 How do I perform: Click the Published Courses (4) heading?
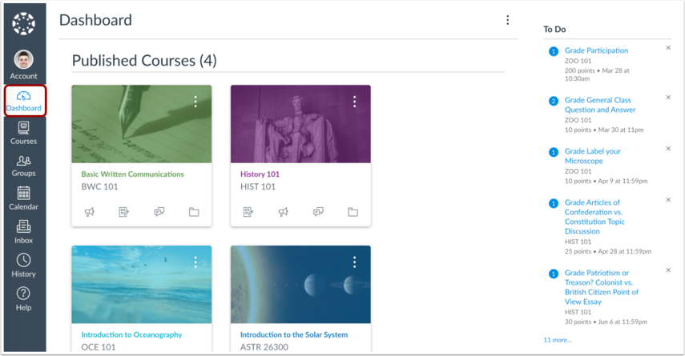[x=144, y=61]
